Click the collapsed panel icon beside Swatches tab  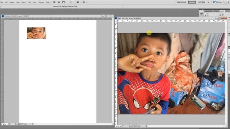click(x=201, y=14)
